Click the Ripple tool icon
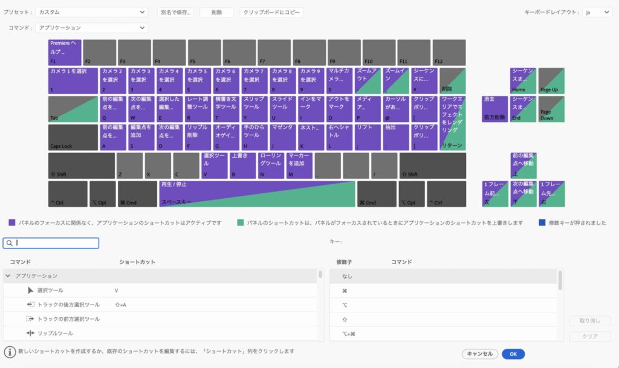The image size is (619, 368). (x=30, y=333)
